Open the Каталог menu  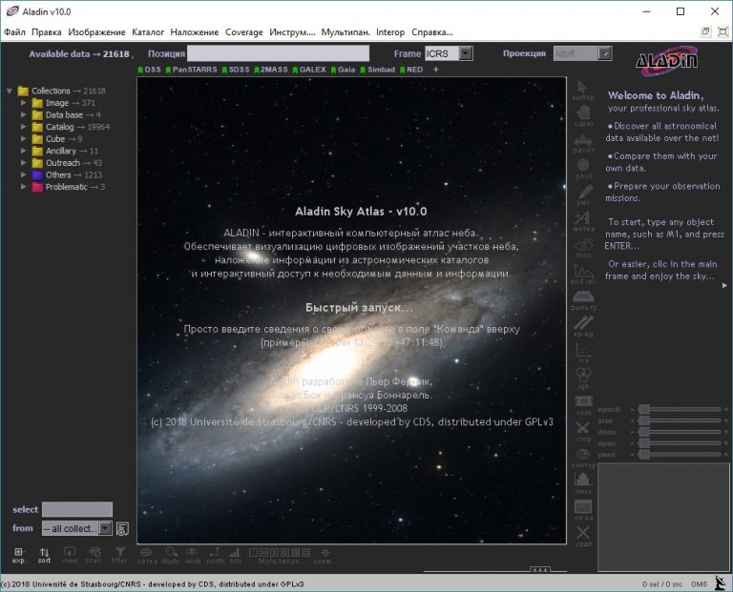(148, 32)
